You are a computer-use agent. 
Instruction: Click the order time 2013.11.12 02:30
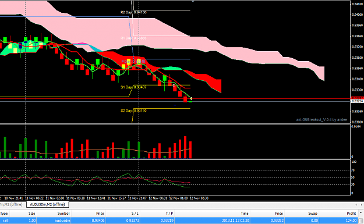click(x=235, y=221)
